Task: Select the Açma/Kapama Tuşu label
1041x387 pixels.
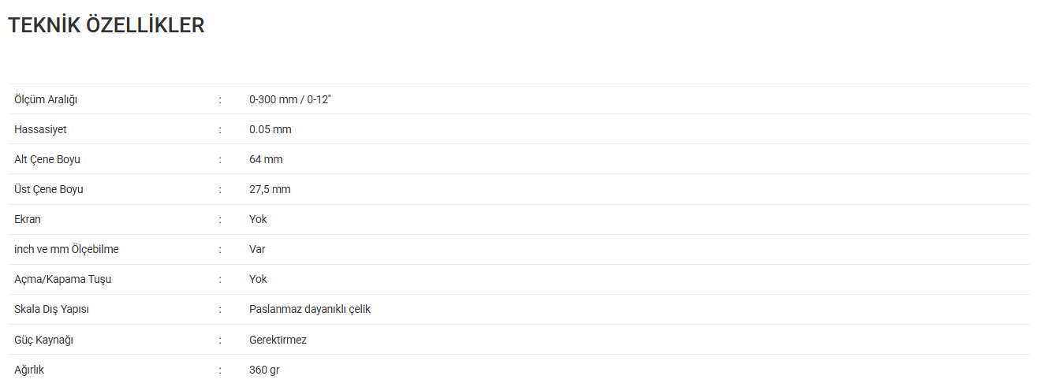Action: click(58, 280)
